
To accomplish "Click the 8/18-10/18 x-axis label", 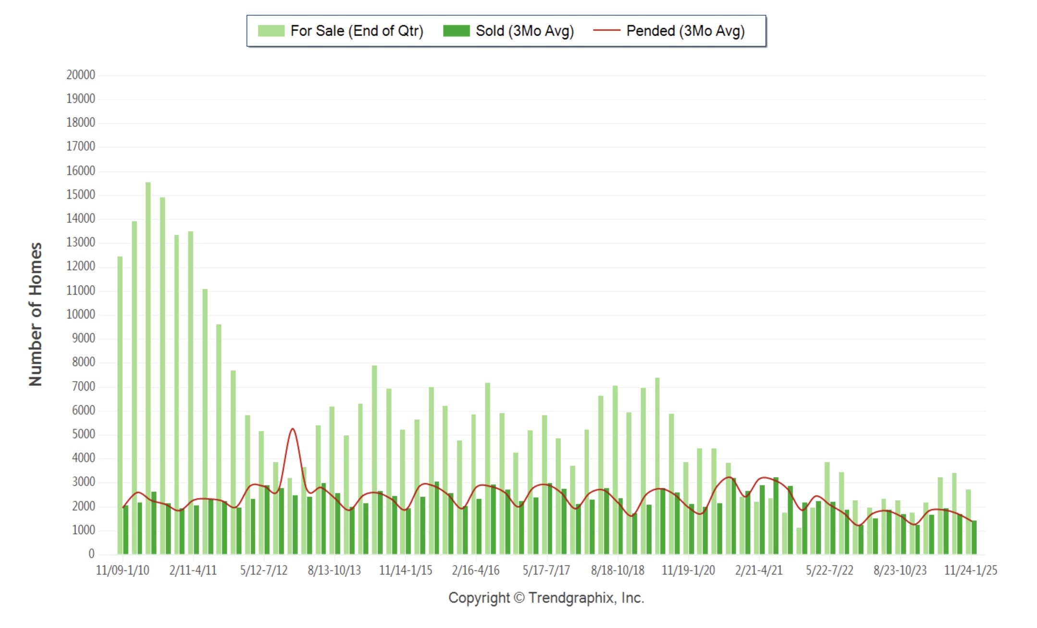I will (617, 570).
